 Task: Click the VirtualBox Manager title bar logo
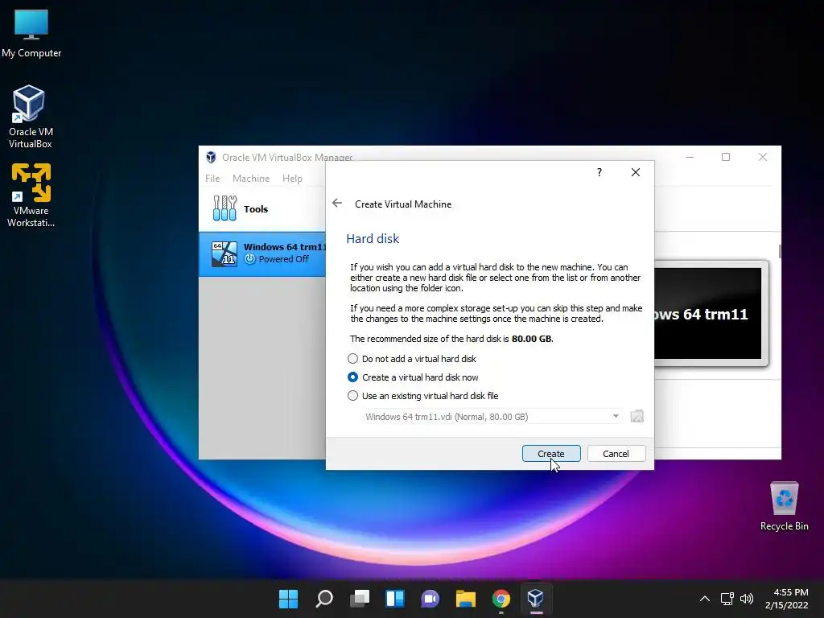coord(211,157)
